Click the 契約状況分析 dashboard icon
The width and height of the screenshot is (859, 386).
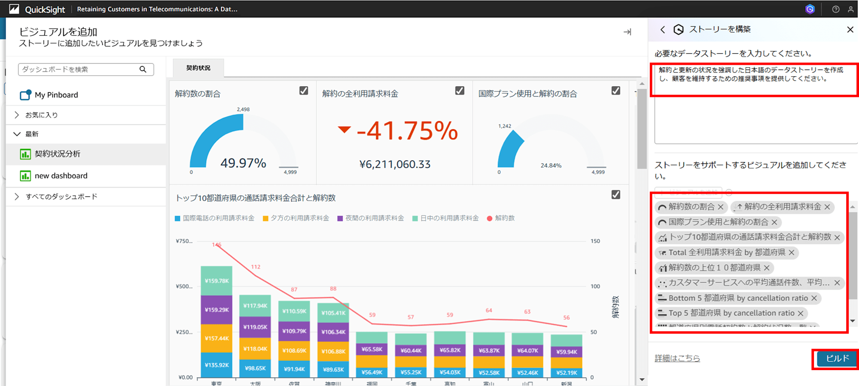click(x=25, y=154)
